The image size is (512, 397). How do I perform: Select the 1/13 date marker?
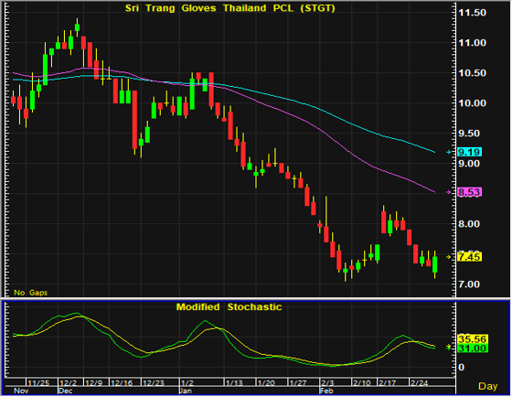pyautogui.click(x=234, y=383)
